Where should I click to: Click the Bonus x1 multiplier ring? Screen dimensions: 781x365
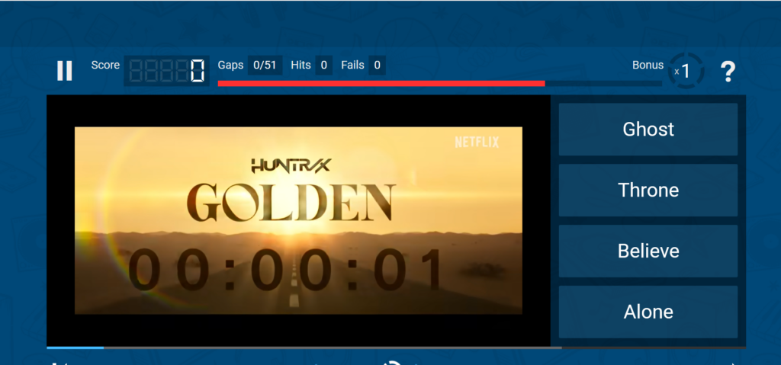click(685, 72)
